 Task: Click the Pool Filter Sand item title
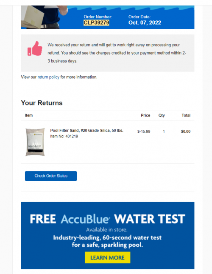click(87, 131)
